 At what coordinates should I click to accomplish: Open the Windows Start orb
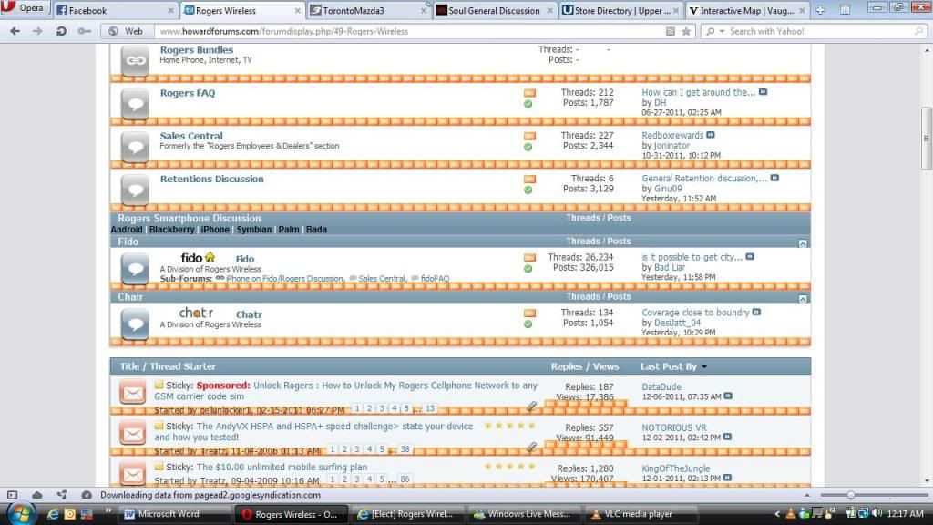(x=22, y=514)
